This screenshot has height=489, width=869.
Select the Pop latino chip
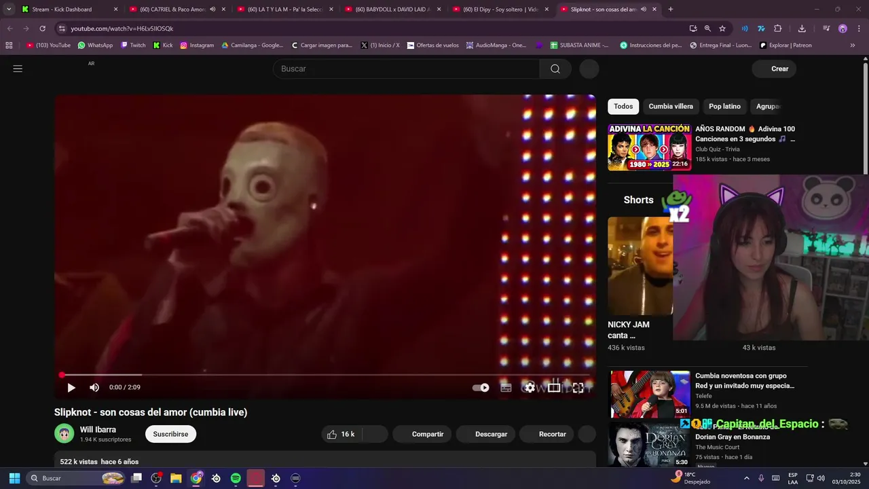724,106
